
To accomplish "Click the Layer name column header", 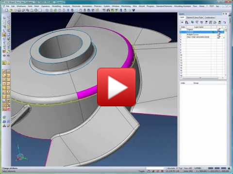I will tap(199, 27).
